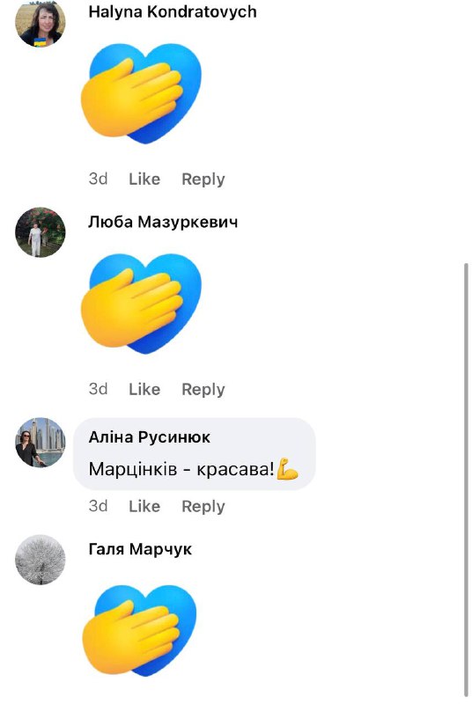Click the flexed biceps emoji in the comment

287,469
